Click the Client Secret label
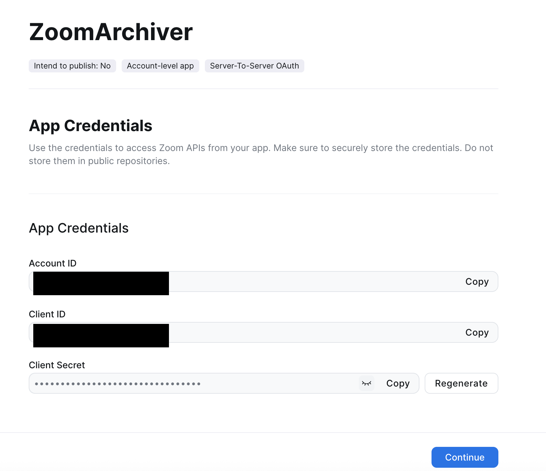Screen dimensions: 546x471 [x=57, y=365]
